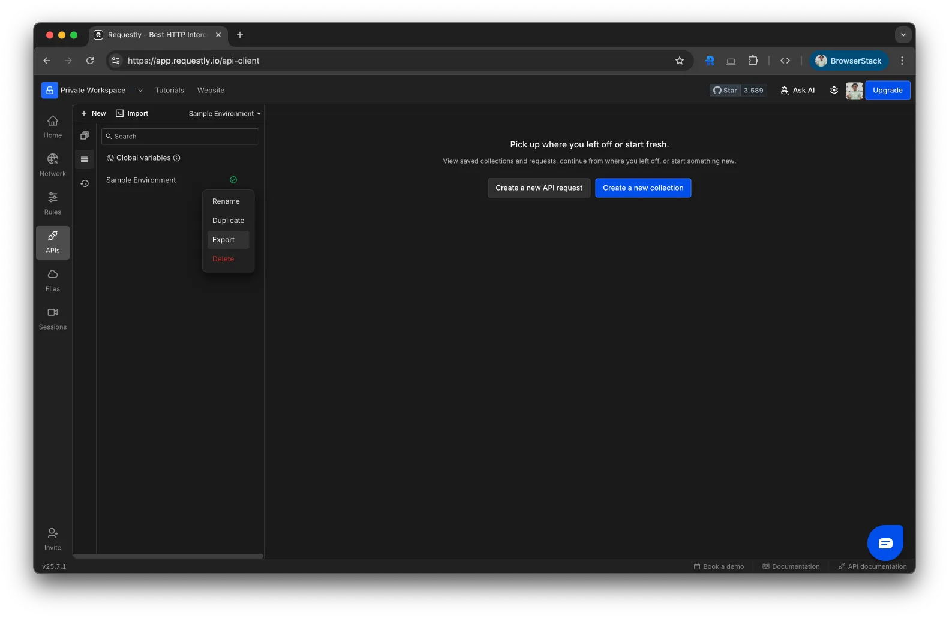This screenshot has height=618, width=949.
Task: Click the active environment green checkmark
Action: 233,180
